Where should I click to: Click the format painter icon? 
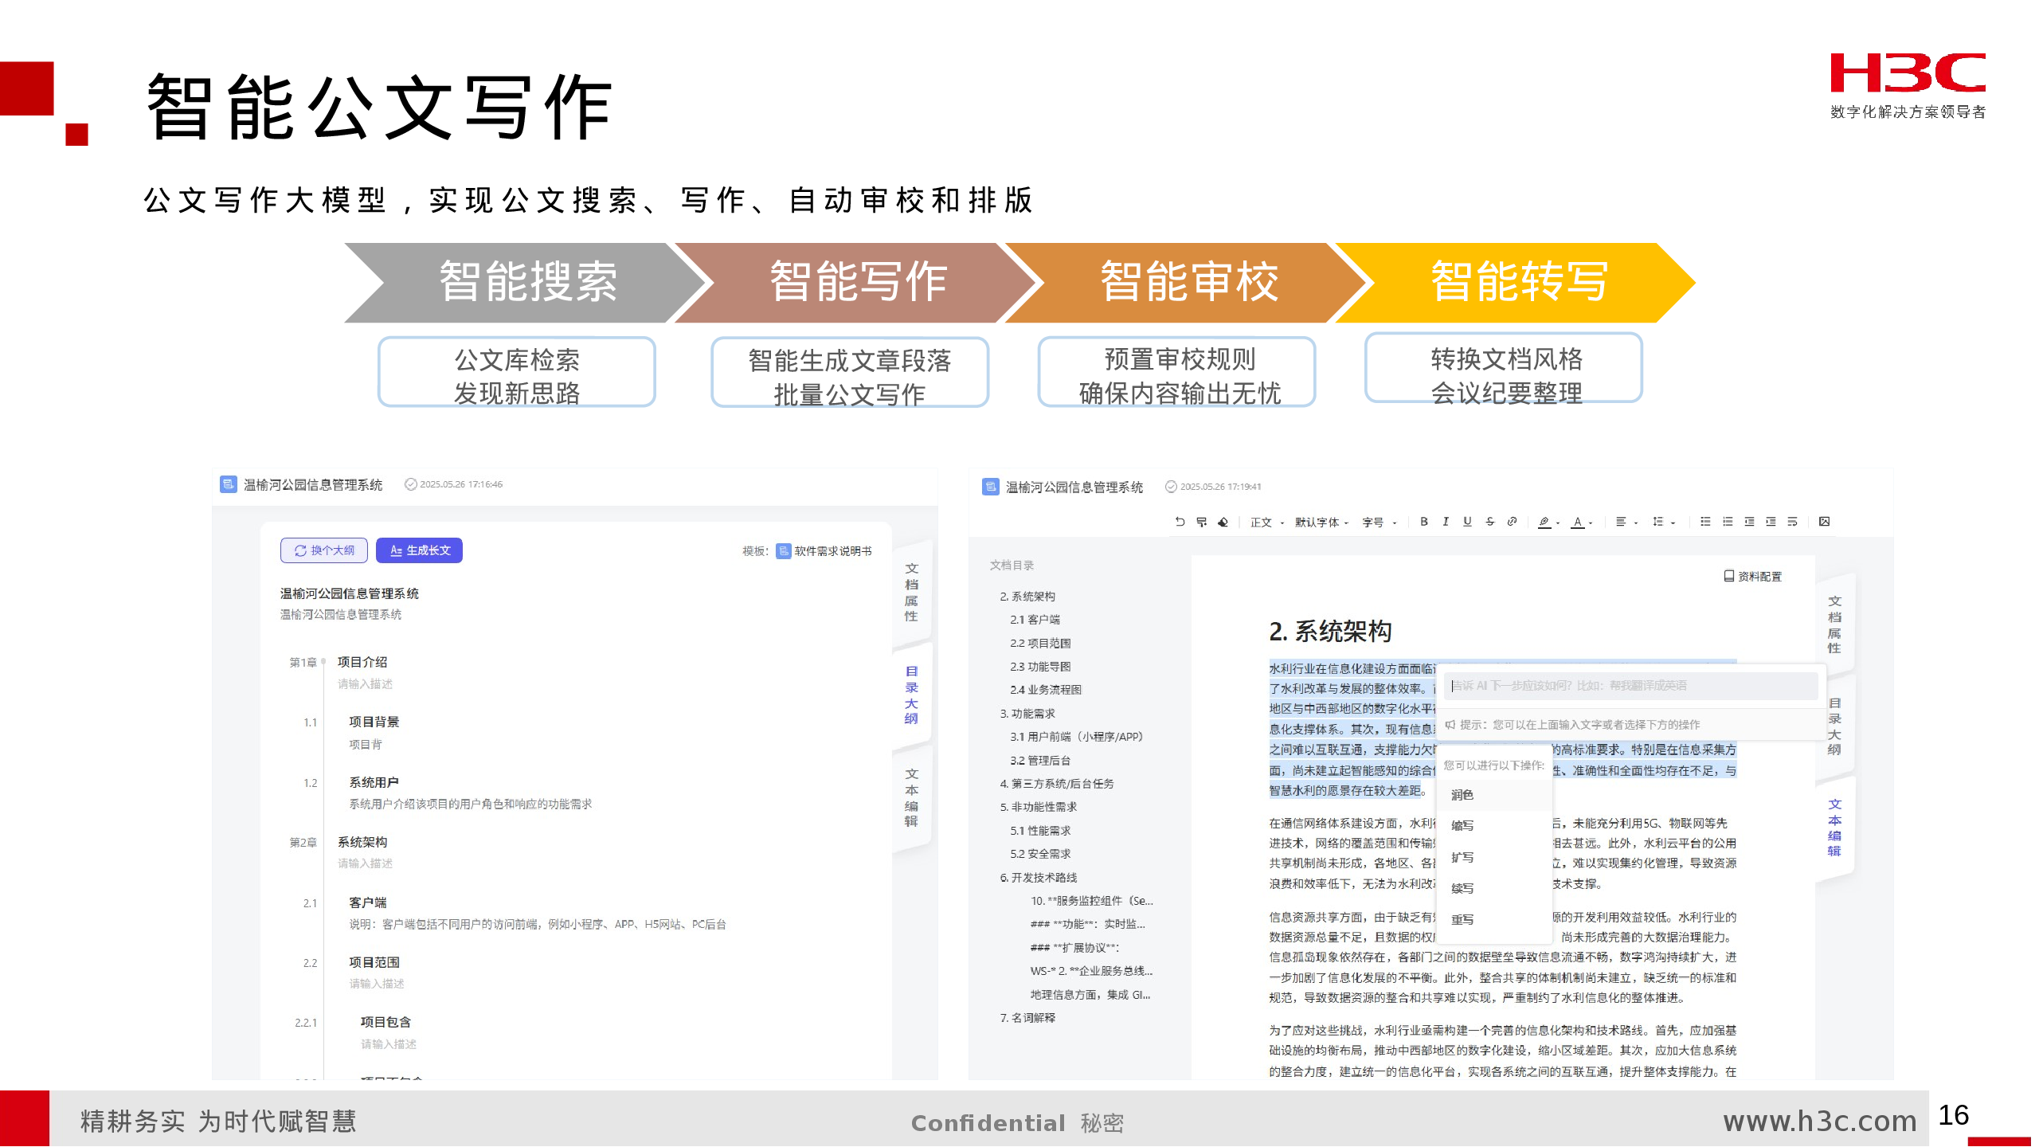[x=1201, y=522]
